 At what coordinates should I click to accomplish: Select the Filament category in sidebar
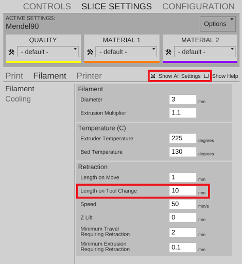(20, 89)
